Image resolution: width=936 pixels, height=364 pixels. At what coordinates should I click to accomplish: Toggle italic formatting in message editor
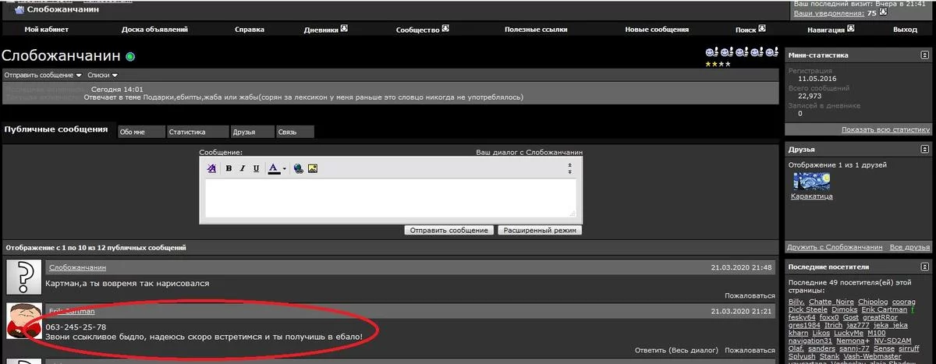243,168
